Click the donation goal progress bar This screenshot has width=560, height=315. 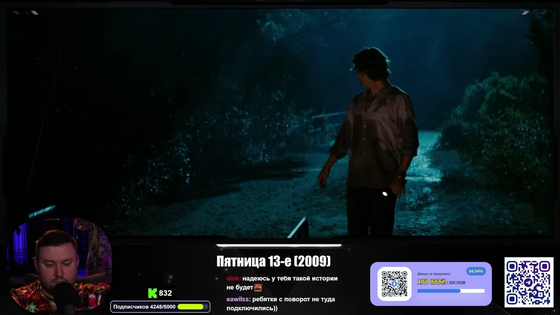pos(451,291)
